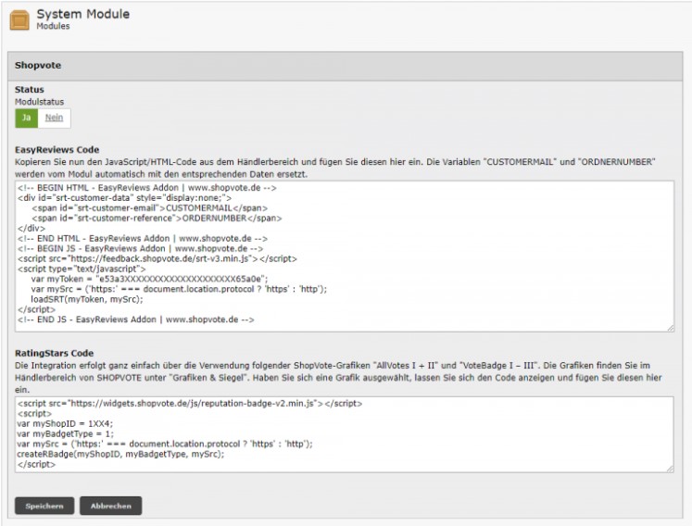Screen dimensions: 692x526
Task: Click the BEGIN HTML comment line
Action: (x=147, y=188)
